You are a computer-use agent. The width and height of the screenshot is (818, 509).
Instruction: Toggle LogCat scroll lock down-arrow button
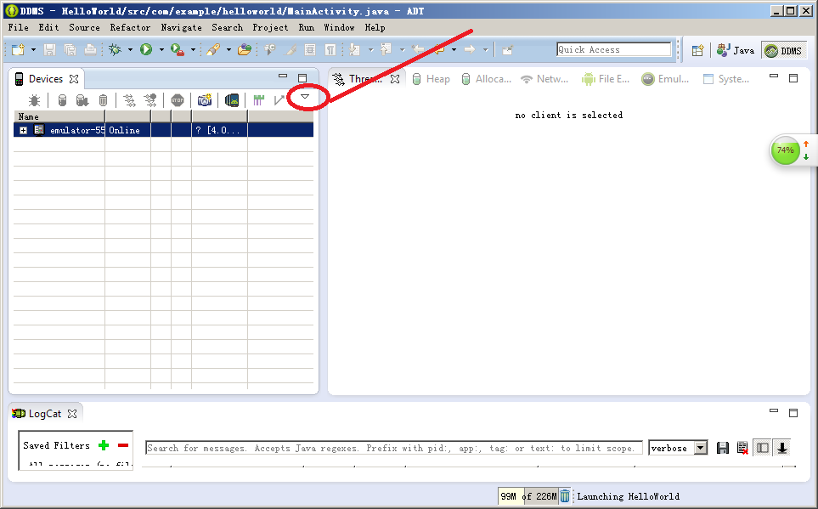pyautogui.click(x=782, y=448)
